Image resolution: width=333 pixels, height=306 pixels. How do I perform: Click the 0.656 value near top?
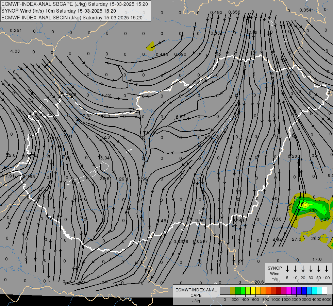coord(234,12)
